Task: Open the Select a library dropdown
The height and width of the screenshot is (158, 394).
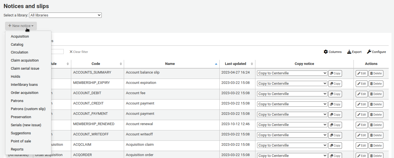Action: 65,15
